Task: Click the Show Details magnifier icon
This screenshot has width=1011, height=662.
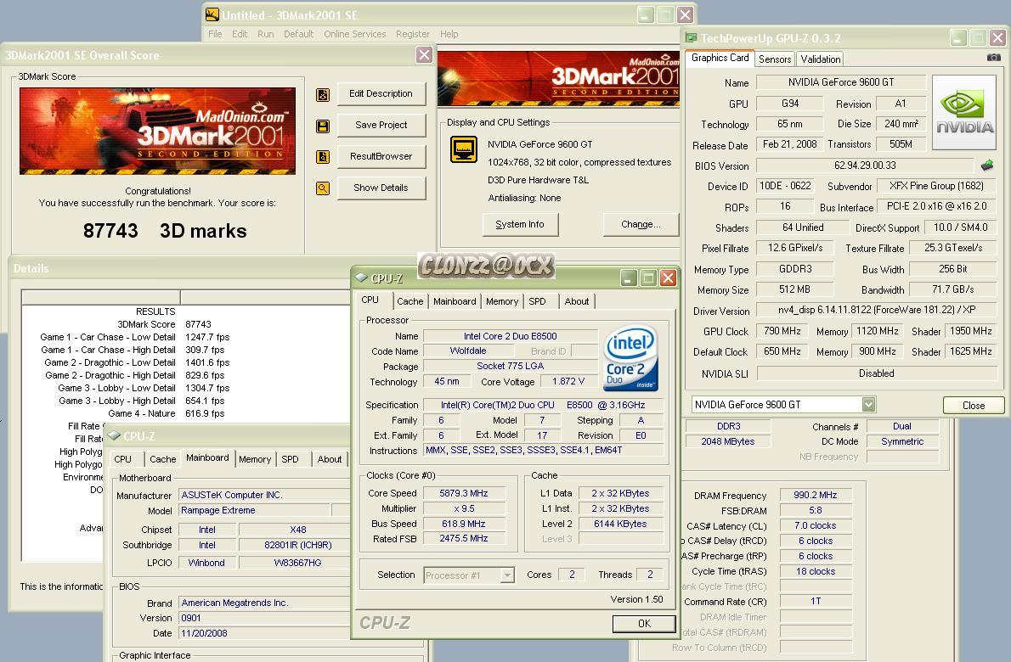Action: [x=323, y=188]
